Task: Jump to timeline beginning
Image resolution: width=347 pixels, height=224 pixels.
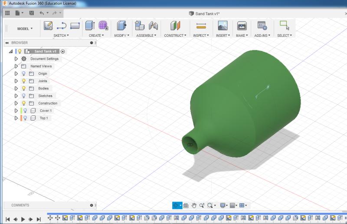Action: [7, 219]
